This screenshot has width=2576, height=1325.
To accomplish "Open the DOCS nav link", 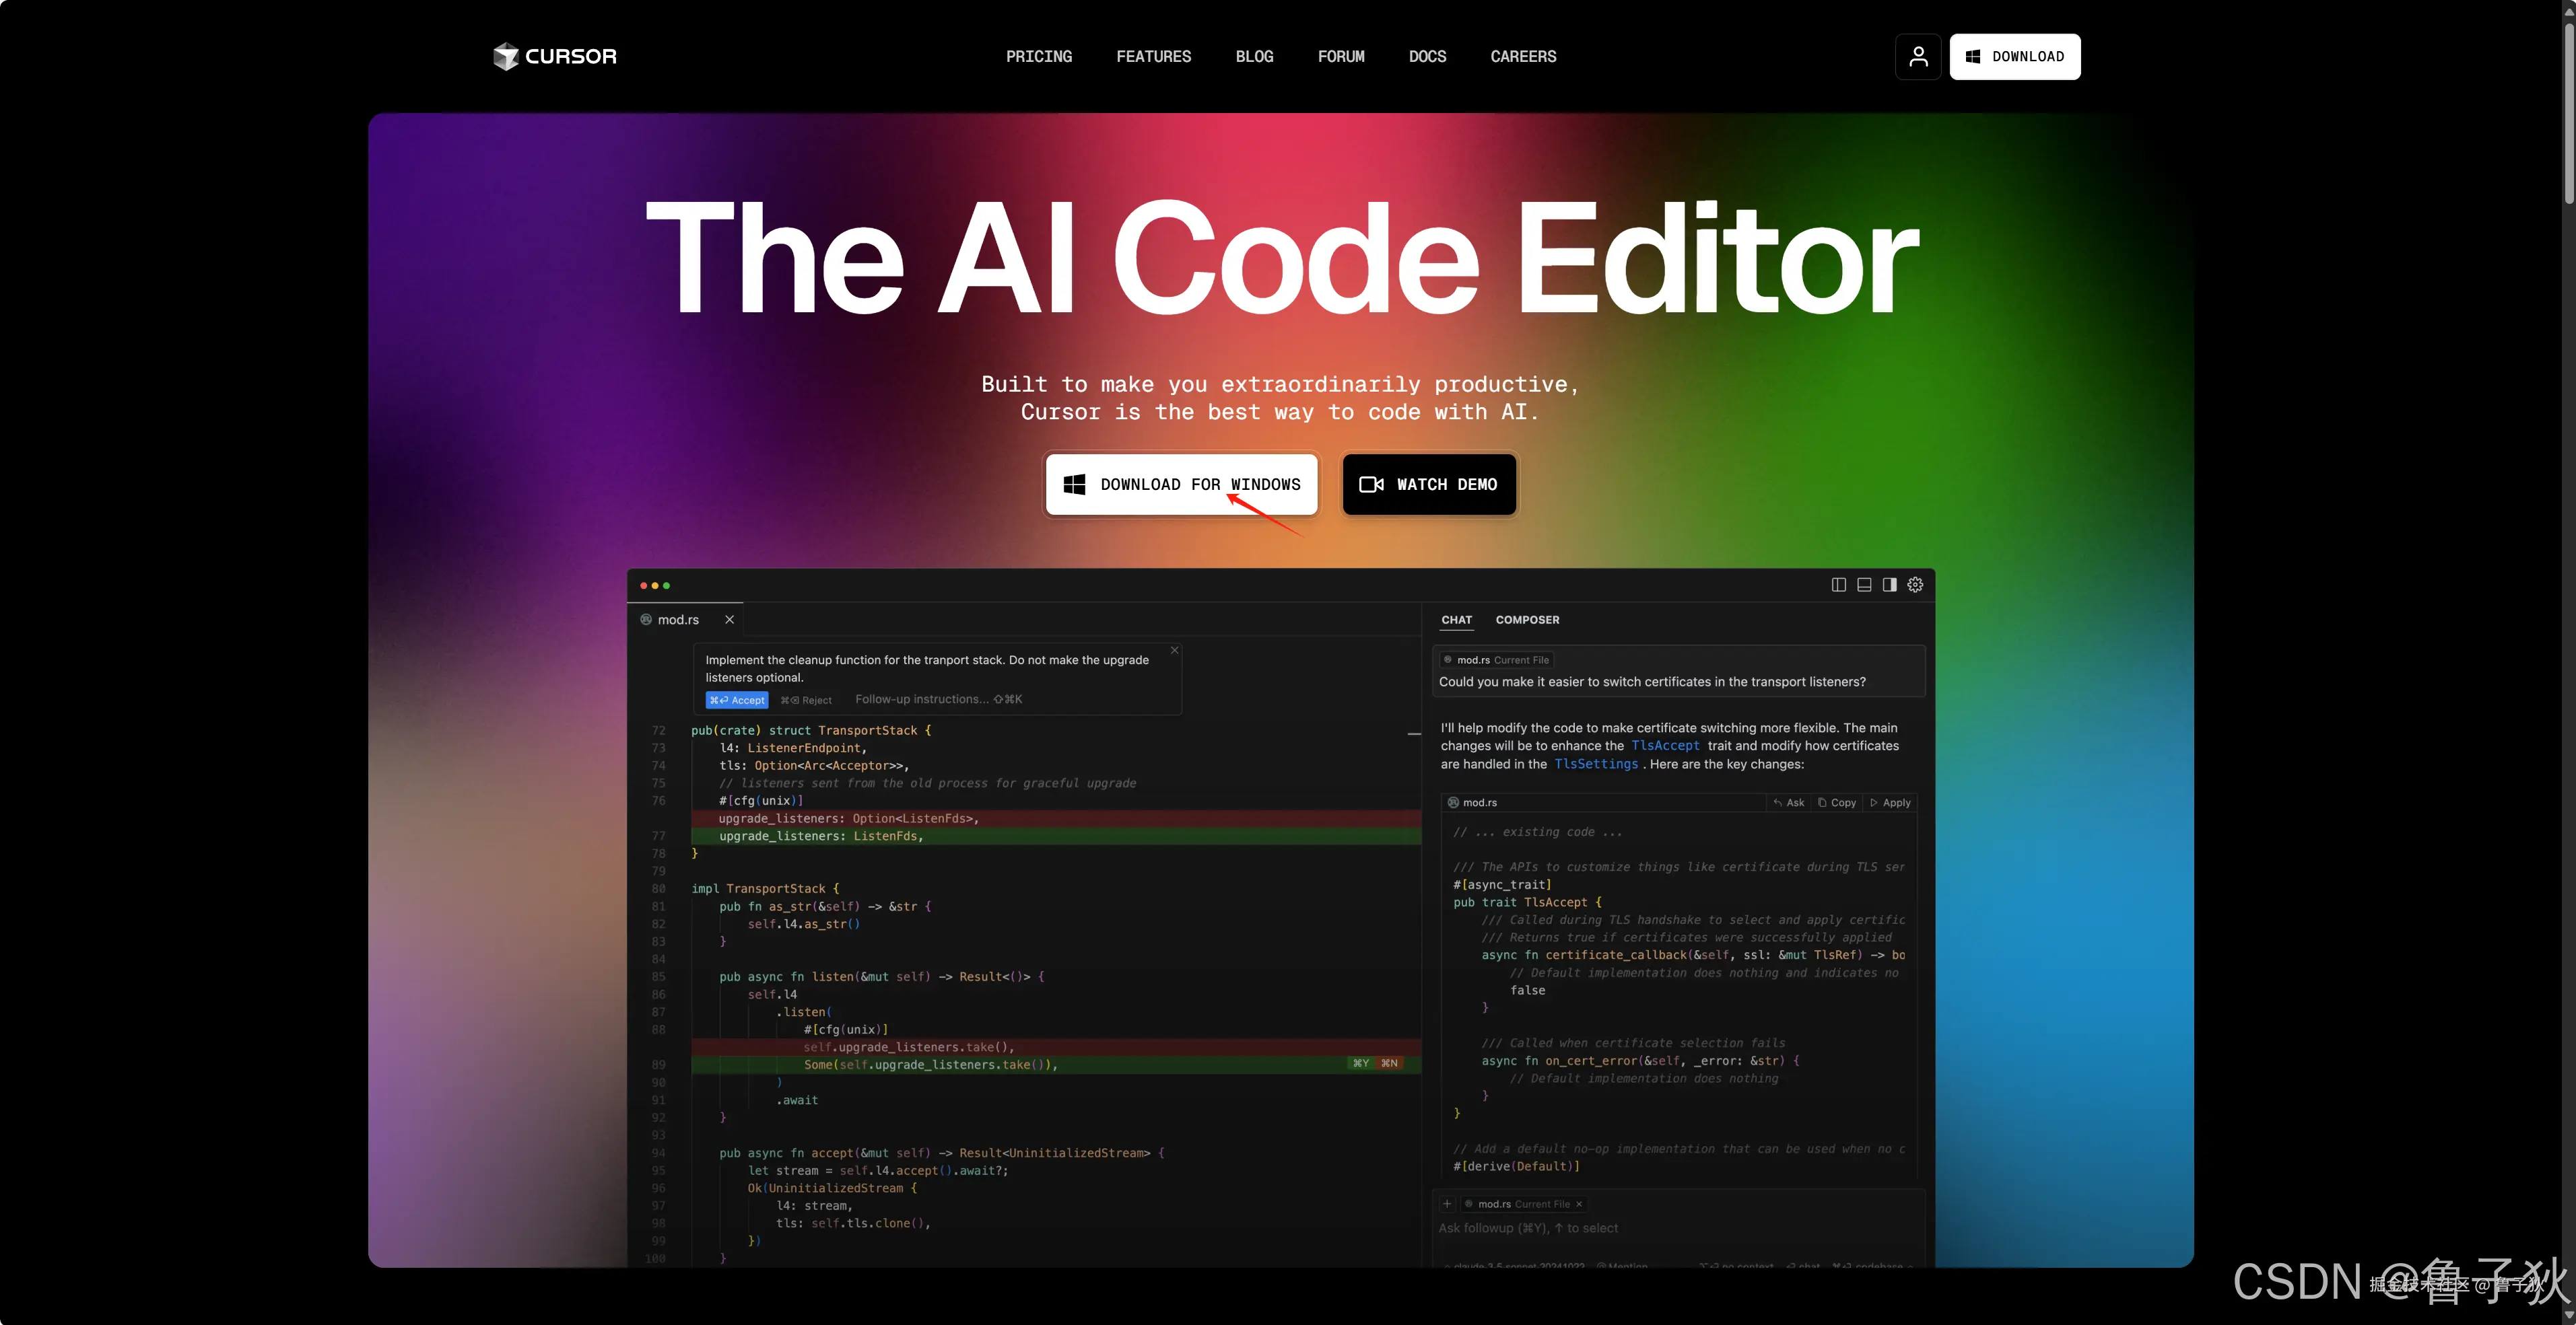I will (1427, 56).
